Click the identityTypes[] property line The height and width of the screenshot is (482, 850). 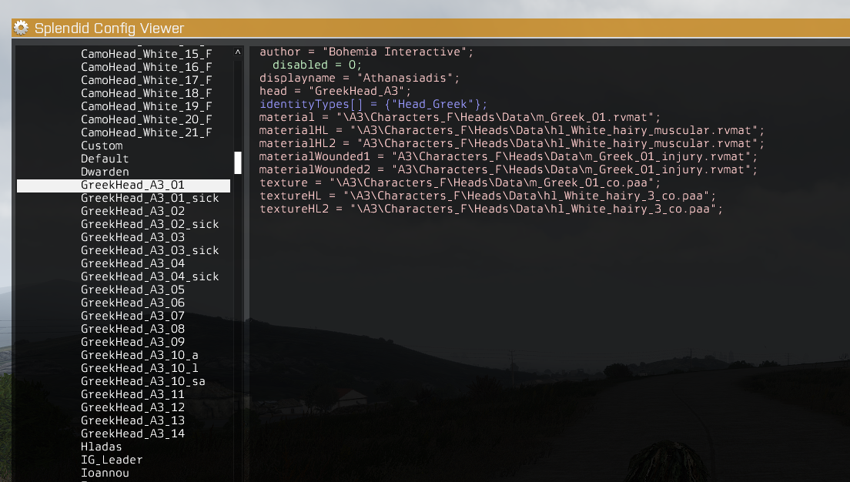373,104
